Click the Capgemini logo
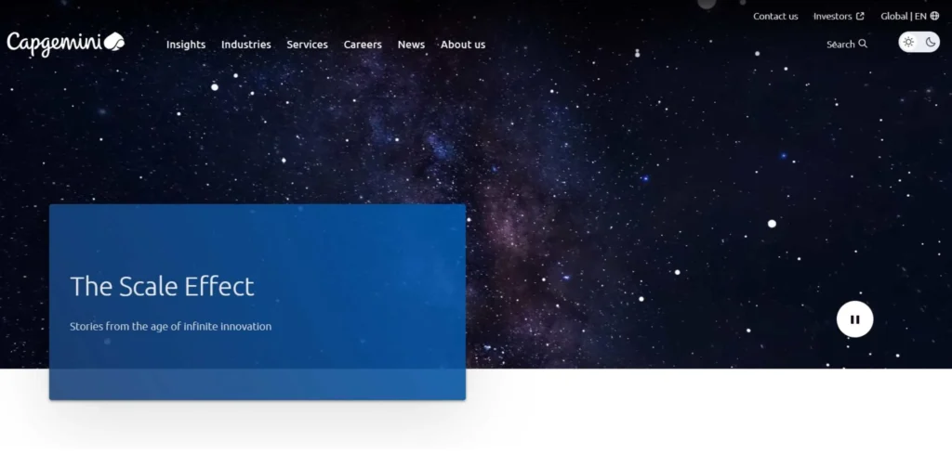The image size is (952, 467). pyautogui.click(x=66, y=44)
